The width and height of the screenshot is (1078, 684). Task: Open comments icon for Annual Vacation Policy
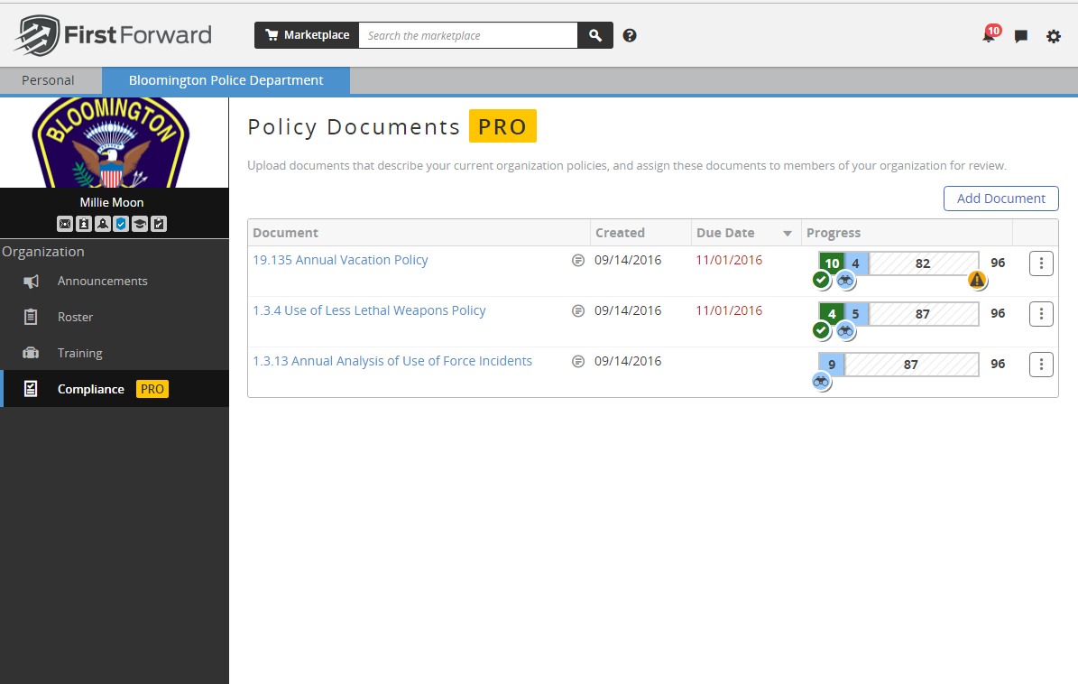[x=578, y=260]
